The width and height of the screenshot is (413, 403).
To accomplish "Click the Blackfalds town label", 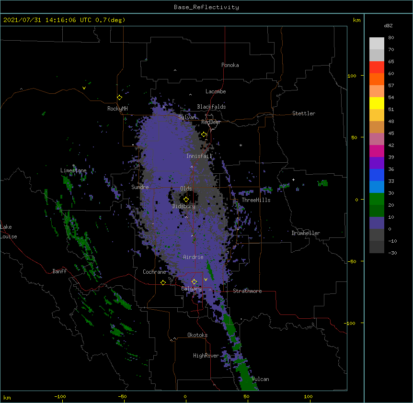I will pyautogui.click(x=211, y=107).
